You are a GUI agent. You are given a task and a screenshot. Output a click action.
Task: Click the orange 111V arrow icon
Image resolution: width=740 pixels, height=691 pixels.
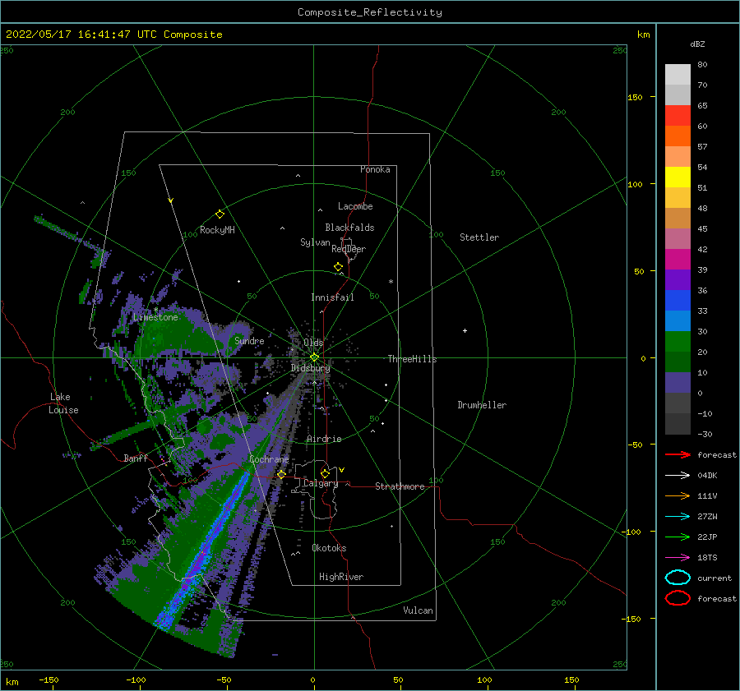[x=678, y=495]
